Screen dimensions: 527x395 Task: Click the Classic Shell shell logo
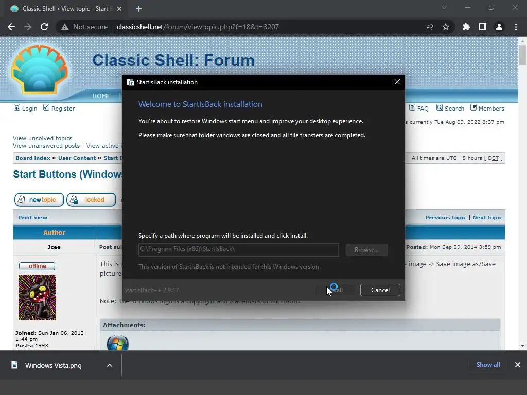[39, 69]
